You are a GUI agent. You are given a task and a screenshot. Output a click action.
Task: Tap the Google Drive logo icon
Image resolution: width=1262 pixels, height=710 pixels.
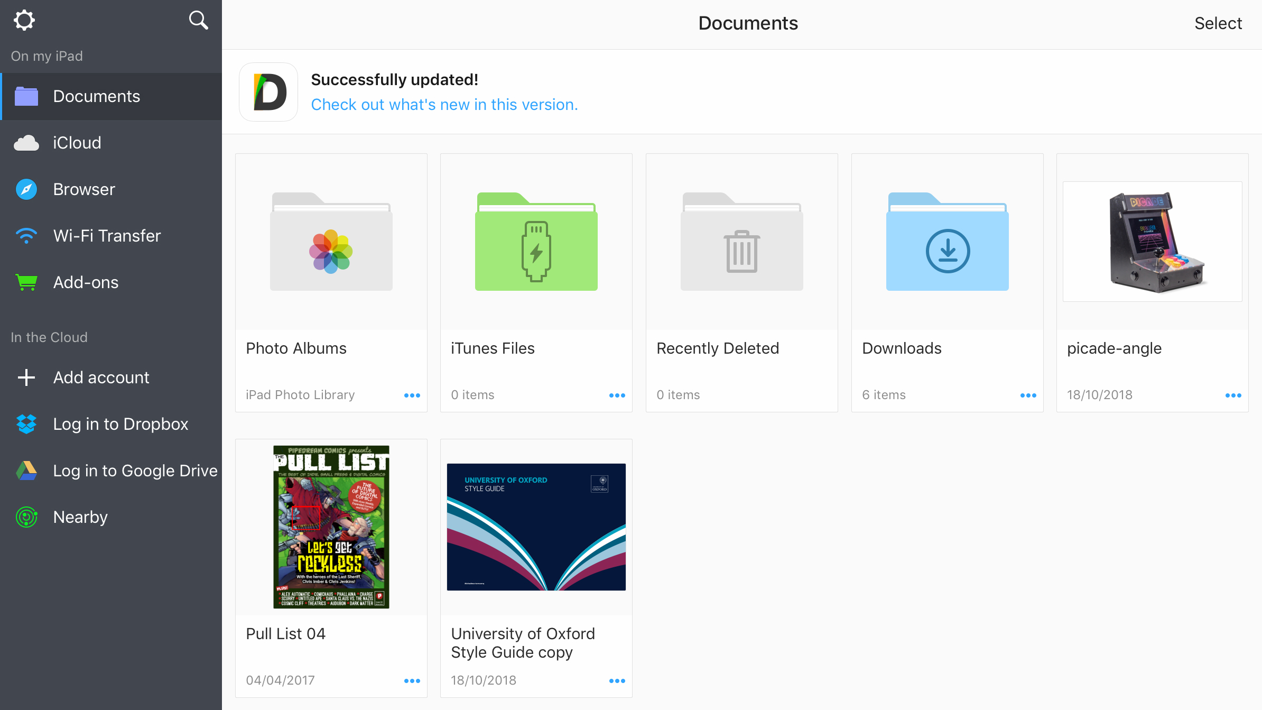(26, 471)
